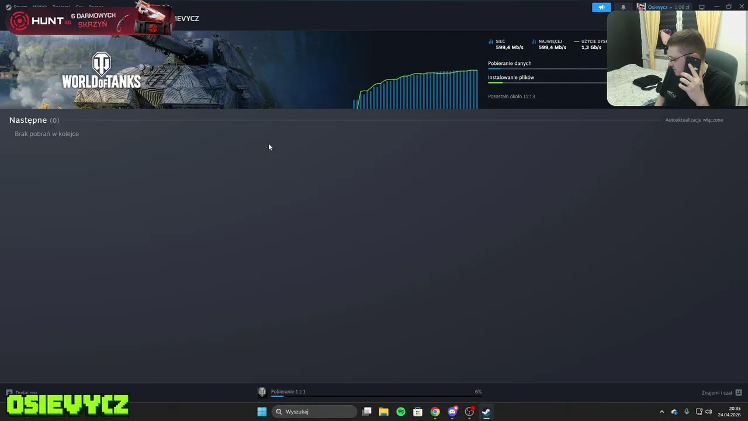Open the wallet balance 1,06 zł
The height and width of the screenshot is (421, 748).
pos(682,7)
